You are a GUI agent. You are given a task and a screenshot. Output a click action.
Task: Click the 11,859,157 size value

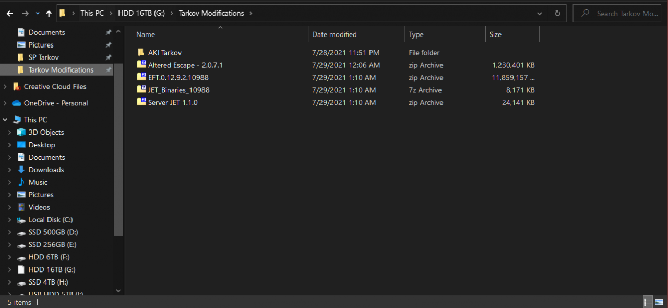pyautogui.click(x=514, y=78)
